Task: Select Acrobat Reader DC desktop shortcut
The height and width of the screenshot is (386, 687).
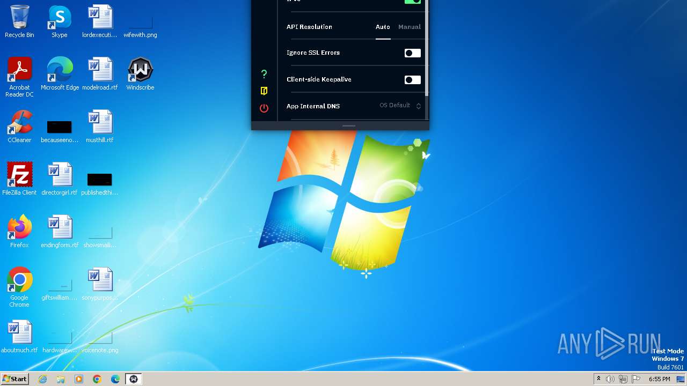Action: coord(19,78)
